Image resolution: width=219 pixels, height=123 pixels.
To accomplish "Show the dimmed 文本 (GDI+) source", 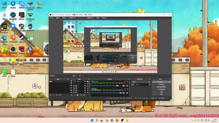I will click(85, 84).
